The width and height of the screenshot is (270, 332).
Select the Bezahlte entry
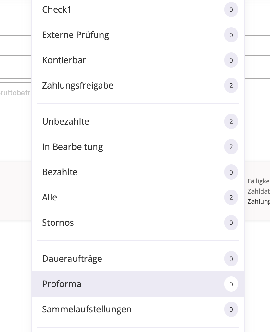point(60,172)
